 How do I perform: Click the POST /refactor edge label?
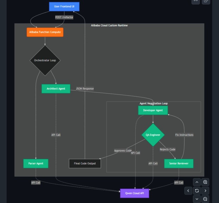pos(64,17)
